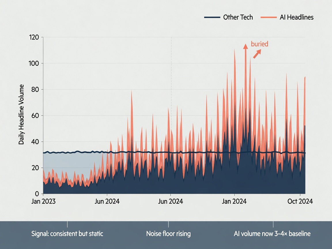This screenshot has height=249, width=332.
Task: Click Signal: consistent but static caption
Action: [x=67, y=233]
